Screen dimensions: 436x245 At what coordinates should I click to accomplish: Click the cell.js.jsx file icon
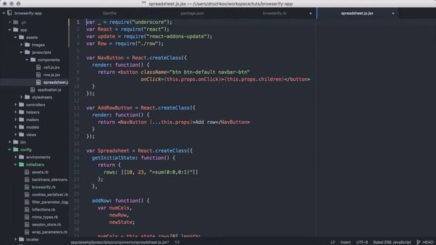[38, 67]
